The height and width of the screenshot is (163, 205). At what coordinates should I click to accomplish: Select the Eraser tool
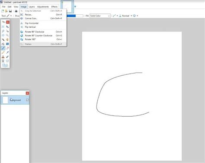[7, 48]
